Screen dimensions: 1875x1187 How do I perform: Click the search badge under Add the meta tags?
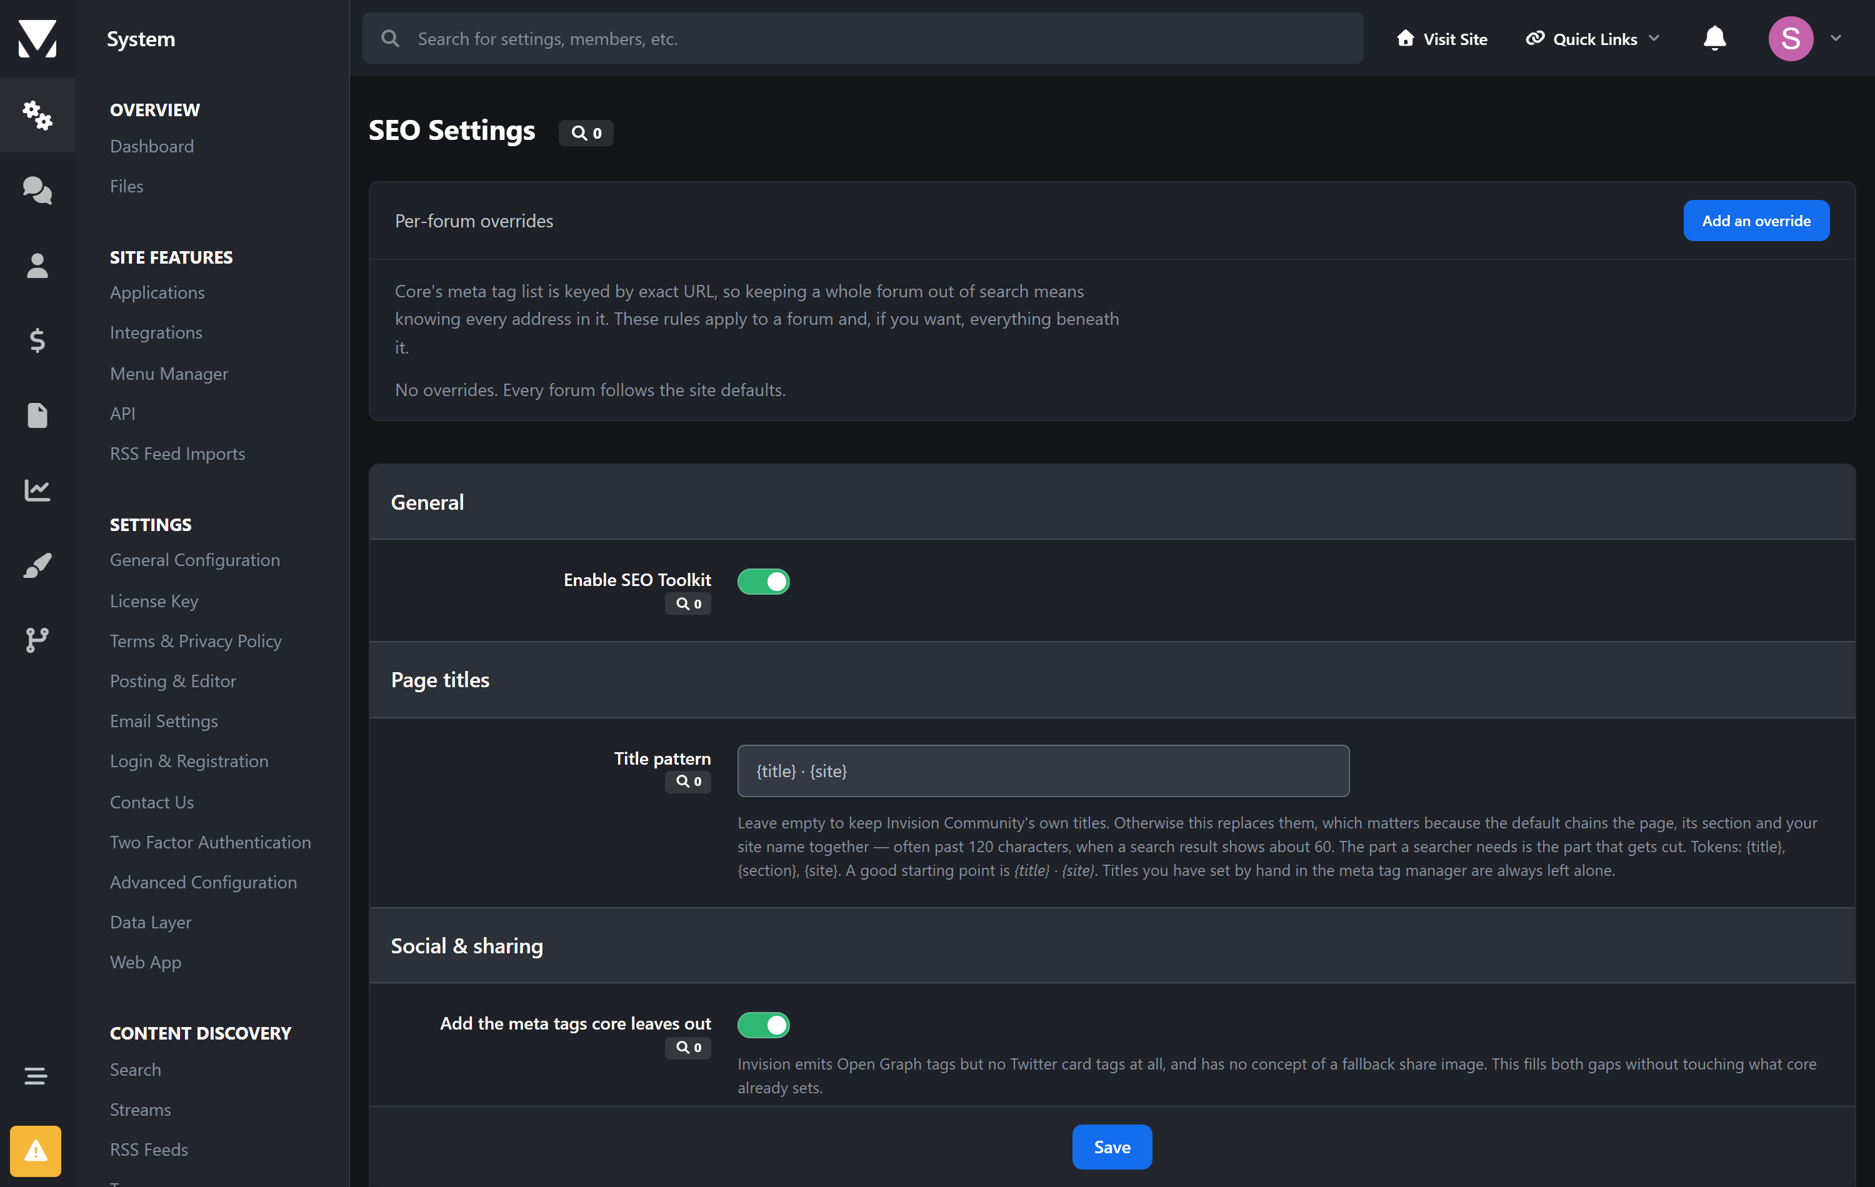688,1047
